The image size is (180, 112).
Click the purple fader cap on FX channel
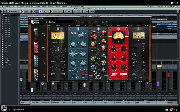pyautogui.click(x=158, y=84)
